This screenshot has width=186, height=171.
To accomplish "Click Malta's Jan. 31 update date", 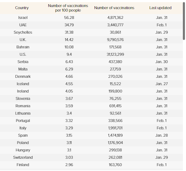I will click(161, 69).
